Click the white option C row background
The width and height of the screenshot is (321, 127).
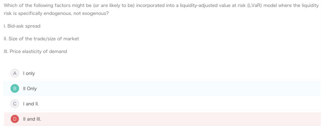[162, 104]
